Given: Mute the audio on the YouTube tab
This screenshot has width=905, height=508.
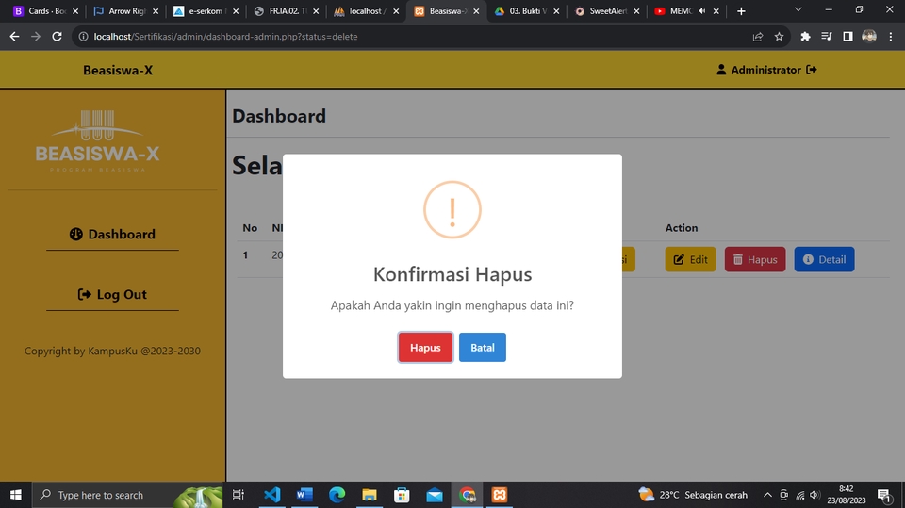Looking at the screenshot, I should click(x=701, y=11).
